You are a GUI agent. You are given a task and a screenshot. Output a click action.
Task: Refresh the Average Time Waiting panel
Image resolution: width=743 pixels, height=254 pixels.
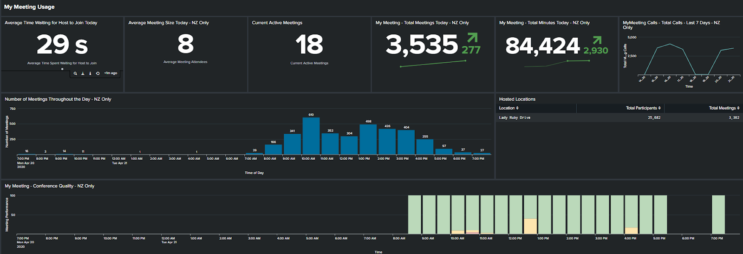[x=98, y=73]
